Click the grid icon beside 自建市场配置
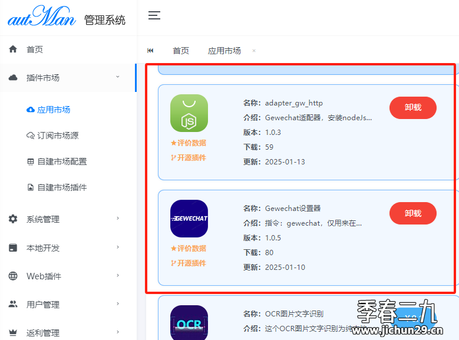This screenshot has height=340, width=459. click(x=31, y=161)
